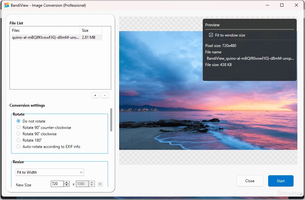Open size presets list icon beside height
Viewport: 305px width, 200px height.
(100, 184)
